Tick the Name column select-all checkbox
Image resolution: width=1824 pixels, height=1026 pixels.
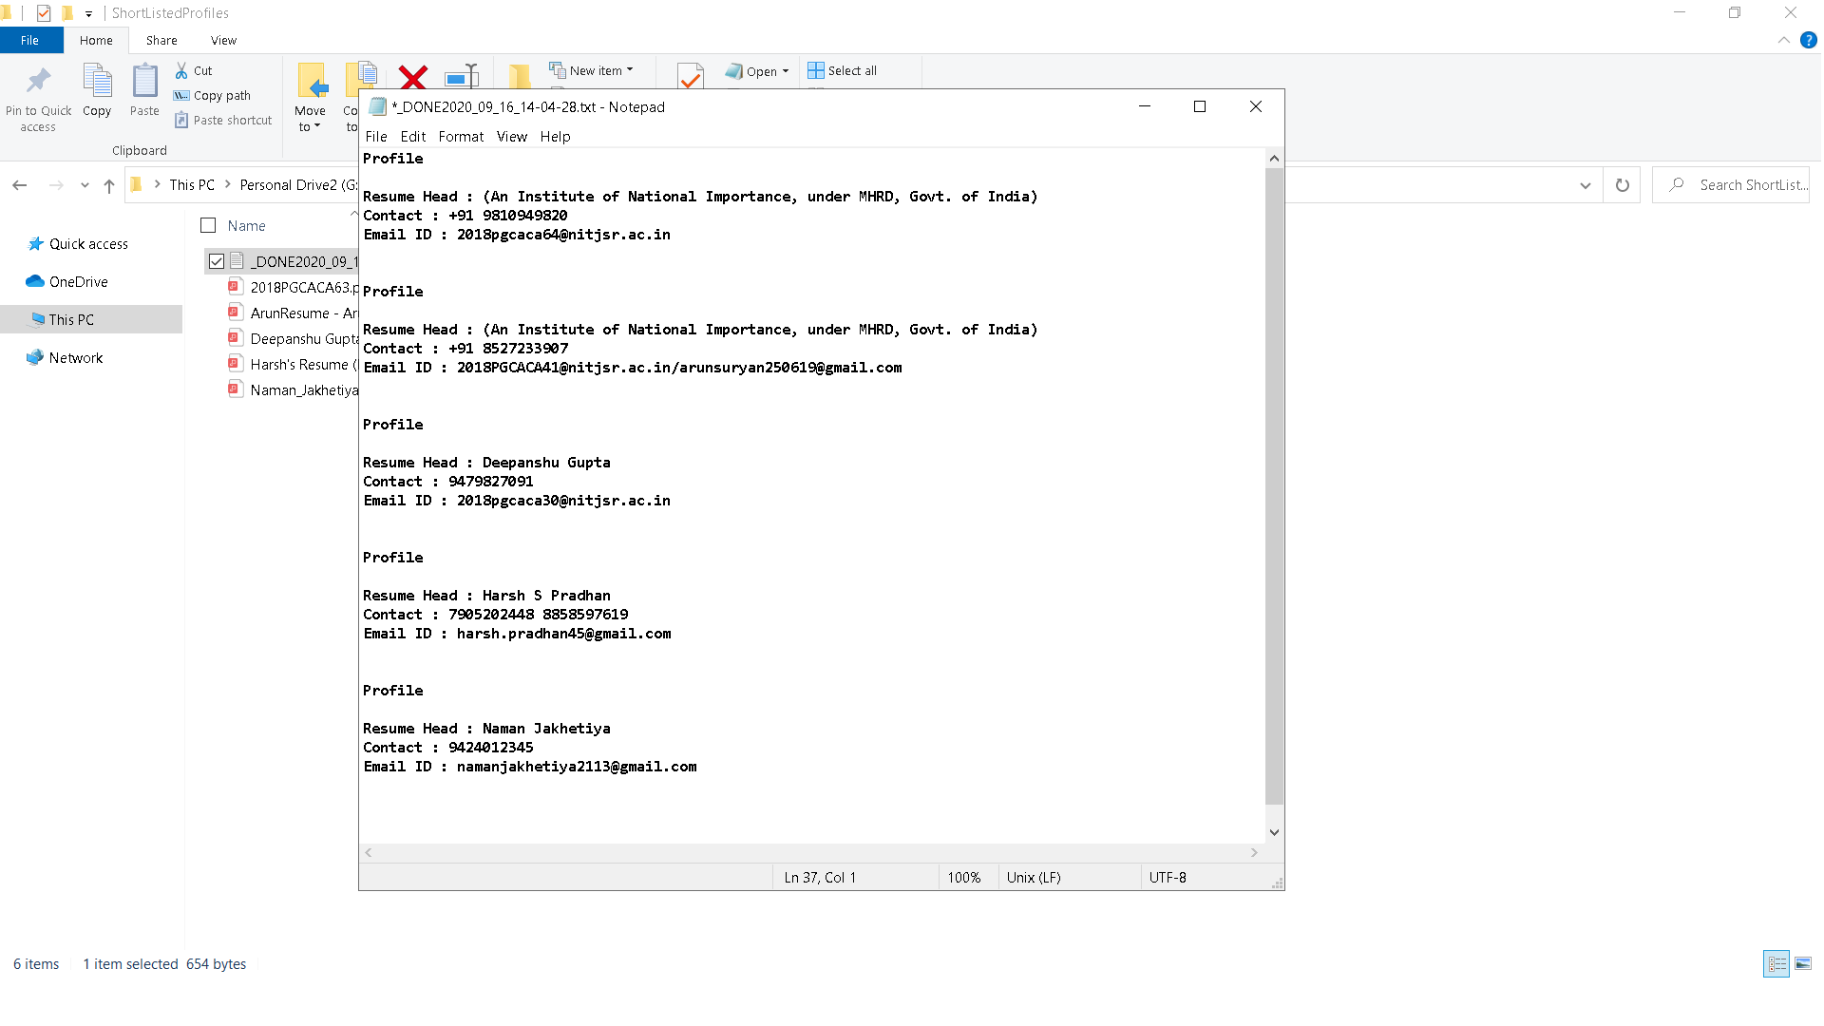point(208,225)
